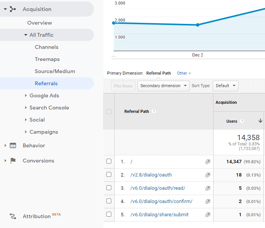Select the checkbox for row 1 "/"
The height and width of the screenshot is (228, 265).
coord(109,161)
